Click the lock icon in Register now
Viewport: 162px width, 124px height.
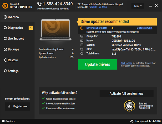tap(9, 106)
